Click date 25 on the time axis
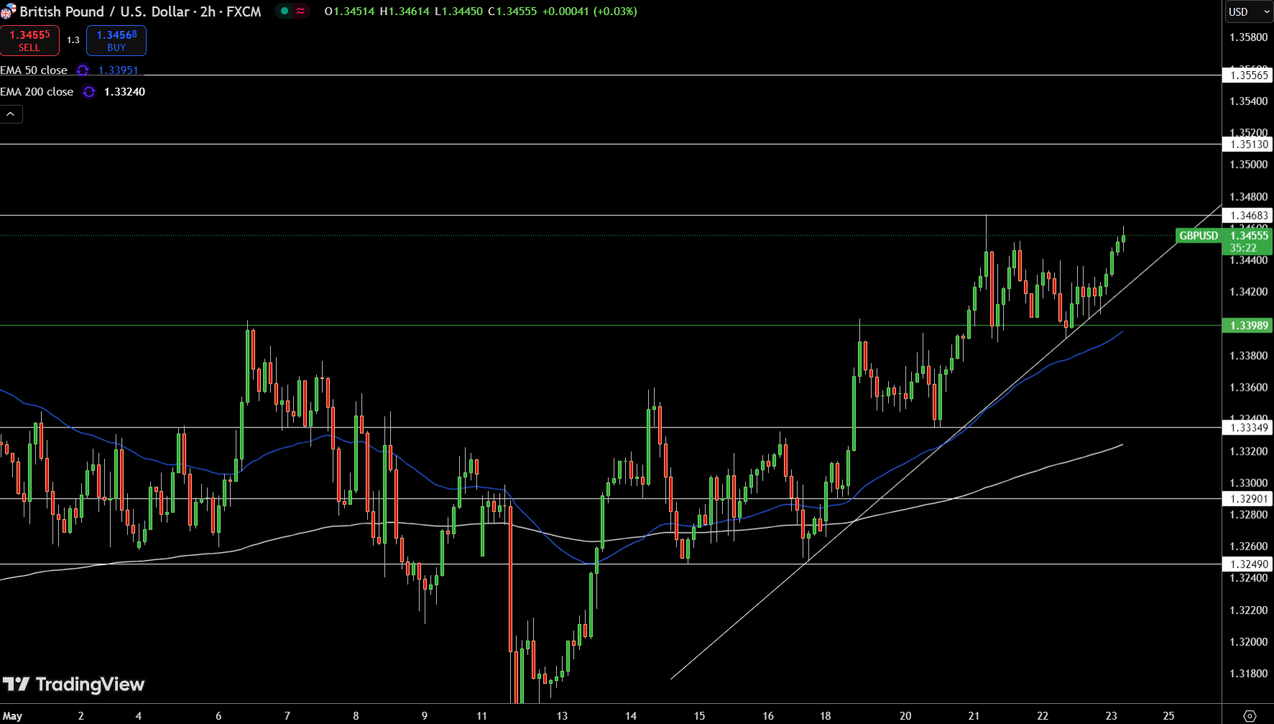 (1168, 715)
